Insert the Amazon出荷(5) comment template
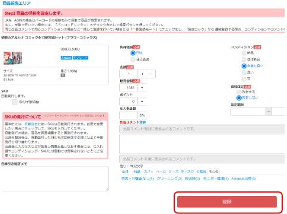287x214 pixels. click(x=243, y=179)
